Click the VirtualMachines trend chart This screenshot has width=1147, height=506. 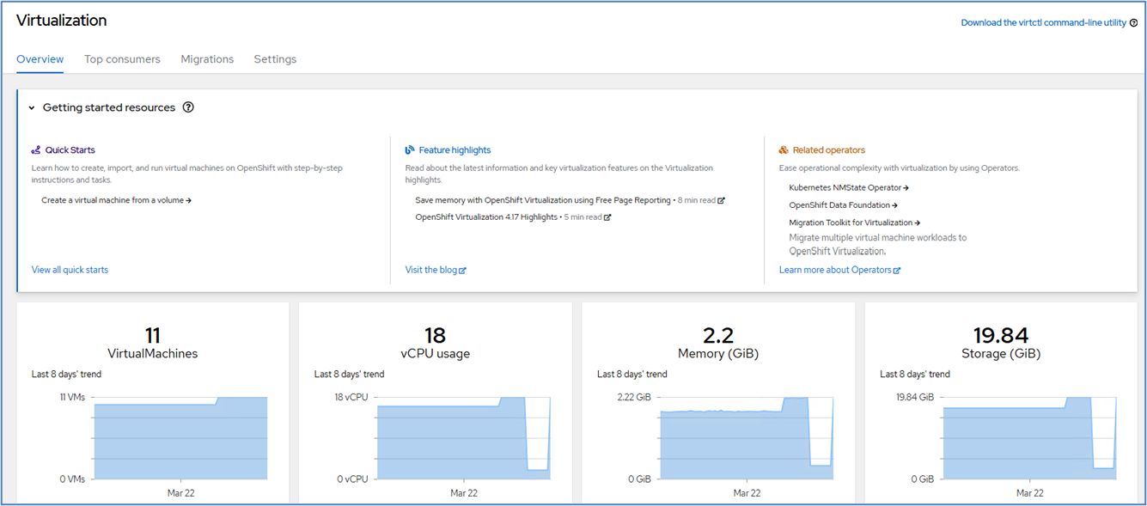pos(180,438)
